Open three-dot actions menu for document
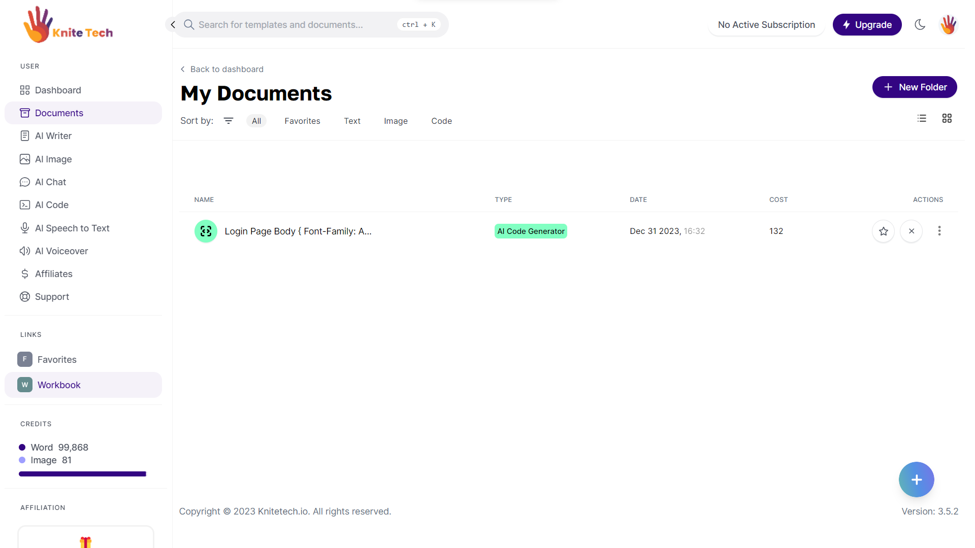The width and height of the screenshot is (975, 548). (x=939, y=231)
